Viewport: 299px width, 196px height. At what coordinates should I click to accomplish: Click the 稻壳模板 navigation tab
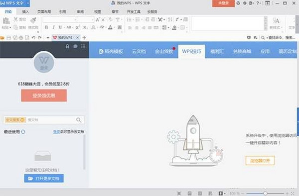[111, 51]
